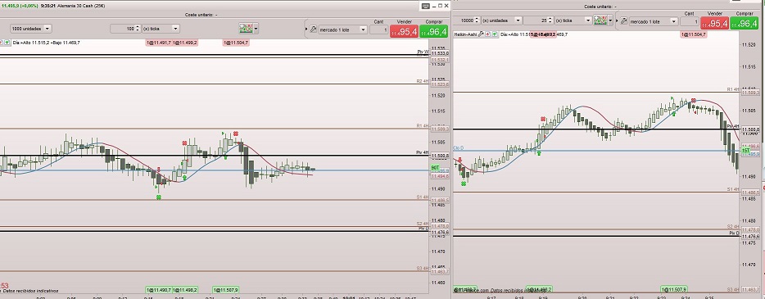Click green up-arrow icon beside left chart's Día label
The height and width of the screenshot is (299, 765).
7,43
